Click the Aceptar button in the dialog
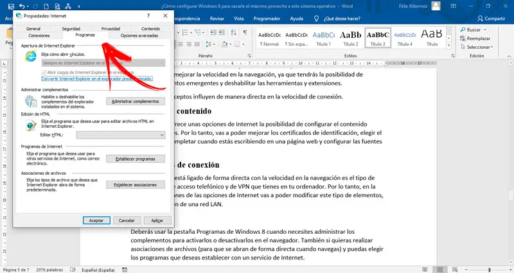Image resolution: width=514 pixels, height=273 pixels. coord(96,220)
